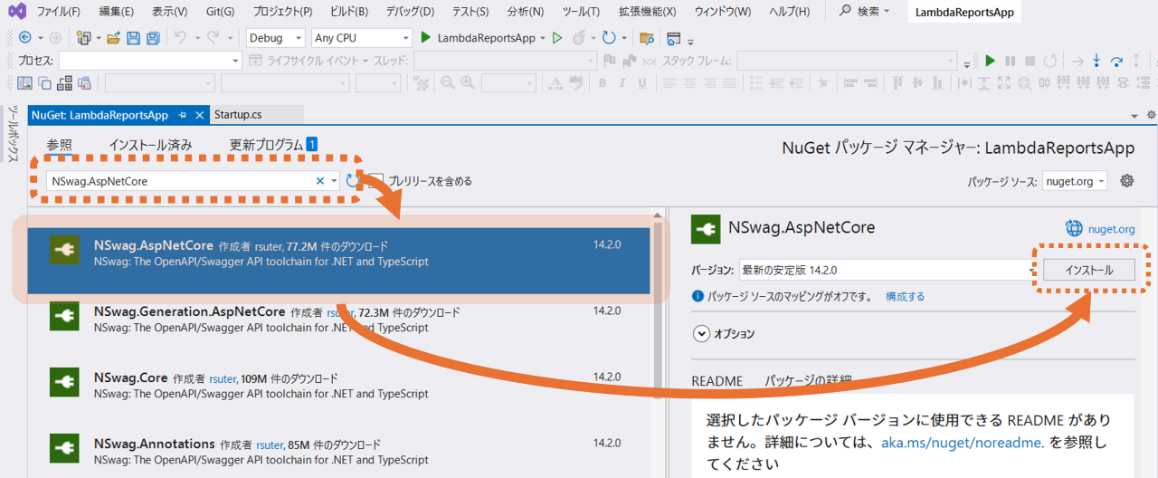The width and height of the screenshot is (1158, 478).
Task: Click the lifecycle events icon
Action: [x=255, y=61]
